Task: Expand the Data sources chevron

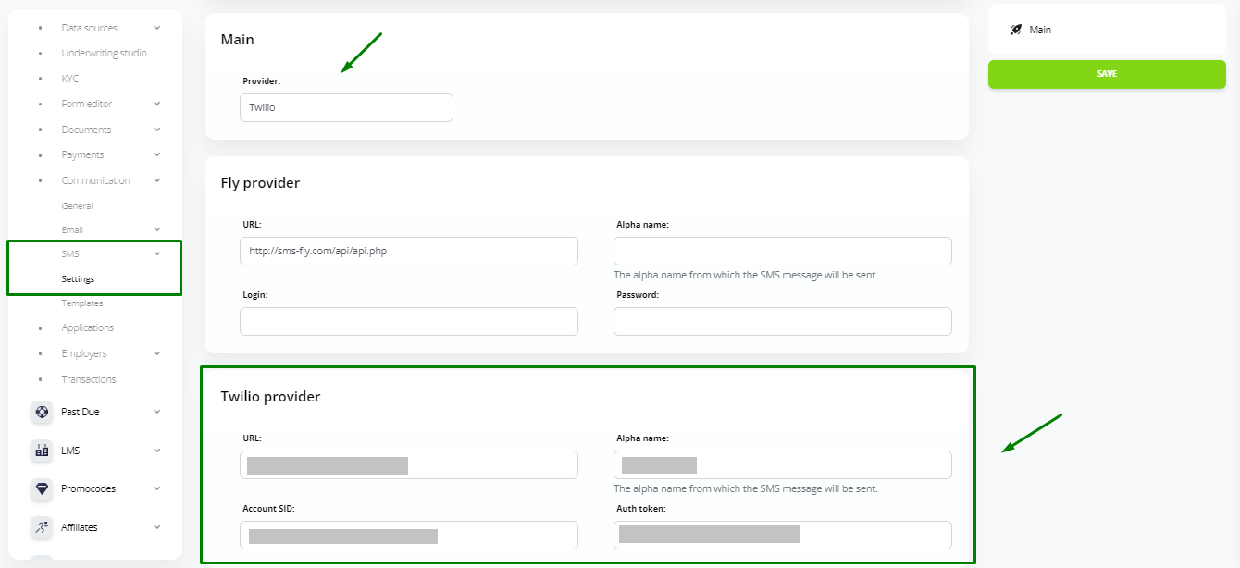Action: pos(157,28)
